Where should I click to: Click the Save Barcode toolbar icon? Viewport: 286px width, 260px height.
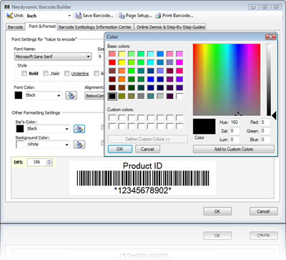79,16
